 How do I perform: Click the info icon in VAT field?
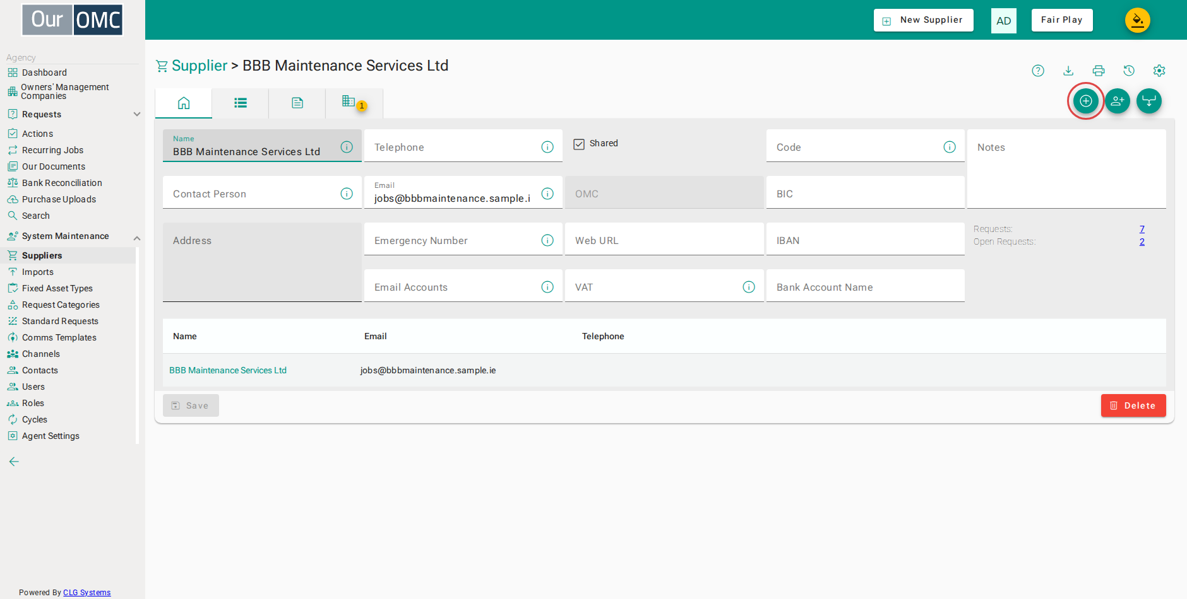[x=749, y=287]
